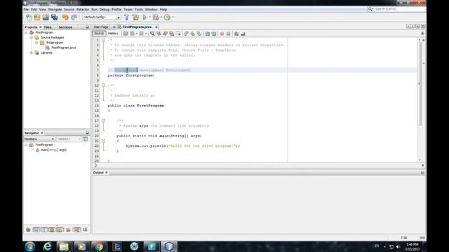Toggle Sort by Source at Navigator bar end

[x=85, y=230]
